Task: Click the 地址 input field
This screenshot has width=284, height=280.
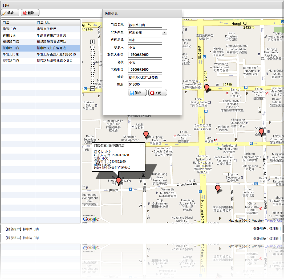Action: 145,77
